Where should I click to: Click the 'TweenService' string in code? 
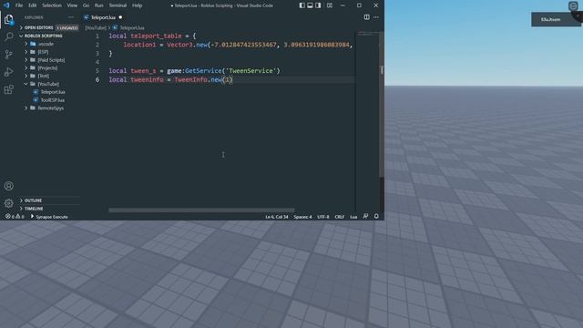click(x=251, y=71)
